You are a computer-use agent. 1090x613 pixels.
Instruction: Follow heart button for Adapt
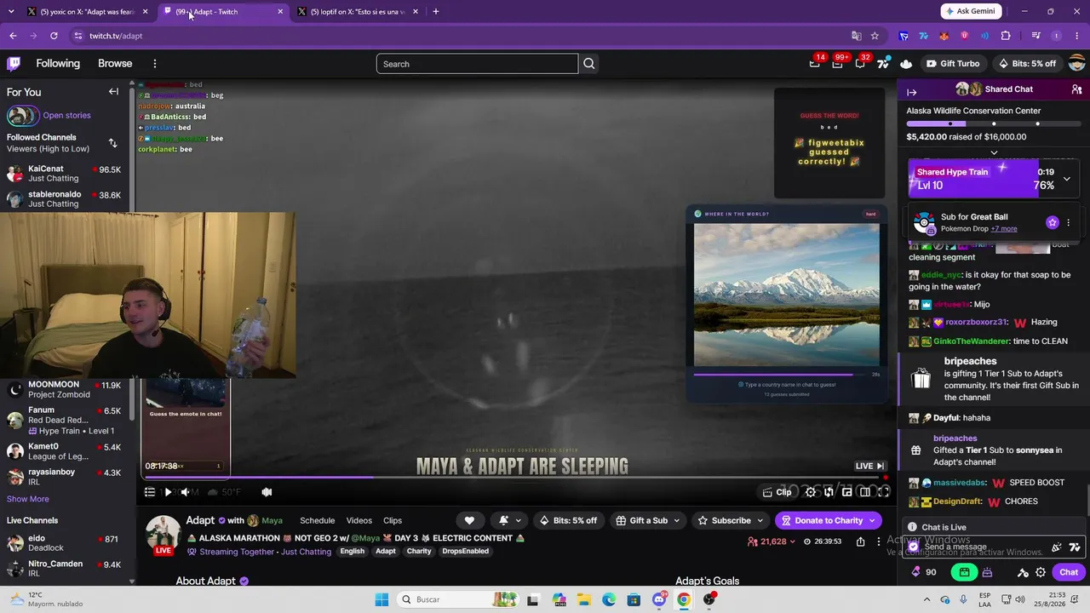(469, 520)
